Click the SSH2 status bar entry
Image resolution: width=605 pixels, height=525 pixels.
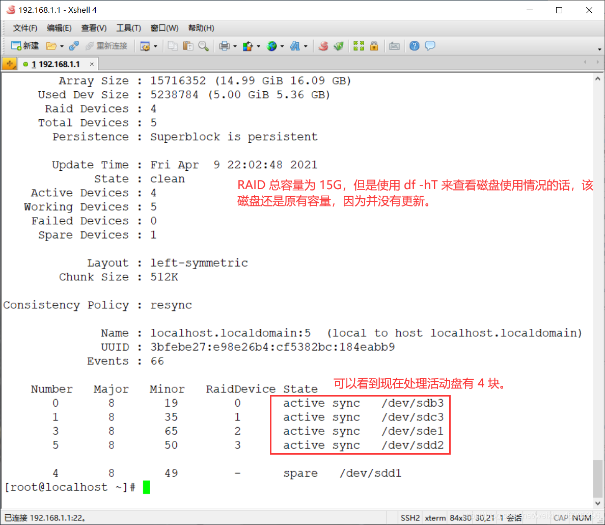[x=410, y=518]
